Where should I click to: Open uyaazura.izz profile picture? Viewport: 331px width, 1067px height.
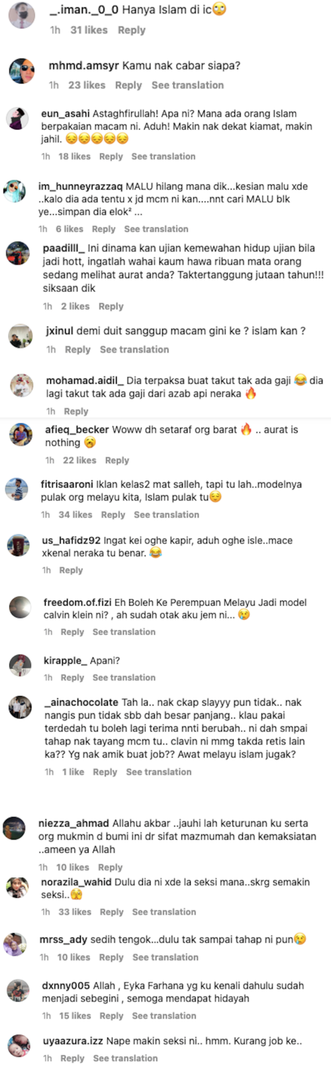point(19,1046)
